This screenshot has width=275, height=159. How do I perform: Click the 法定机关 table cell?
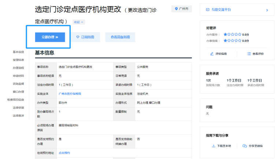point(163,94)
